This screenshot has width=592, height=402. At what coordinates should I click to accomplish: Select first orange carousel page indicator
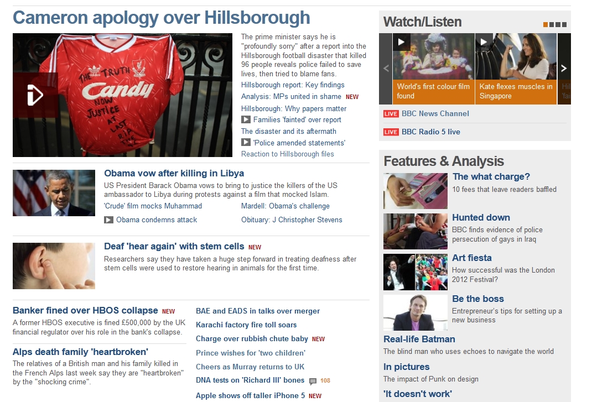tap(546, 24)
